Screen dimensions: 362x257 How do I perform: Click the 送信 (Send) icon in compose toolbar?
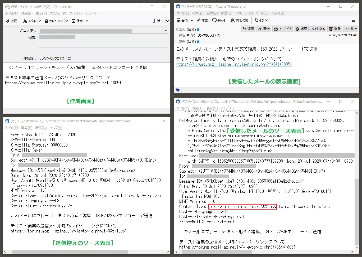(8, 21)
